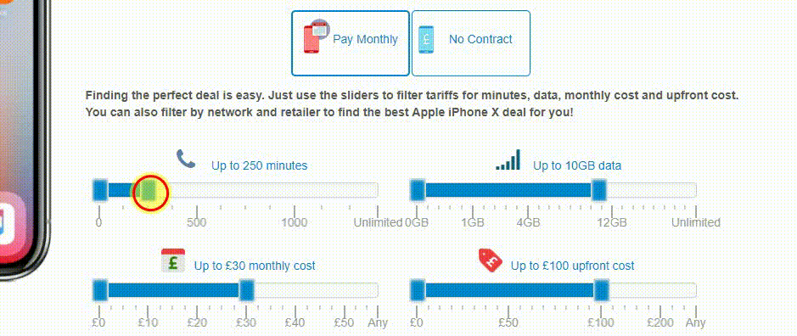Click the minutes slider left handle

point(101,190)
